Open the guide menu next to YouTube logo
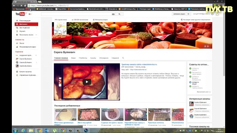The image size is (237, 133). (x=30, y=14)
